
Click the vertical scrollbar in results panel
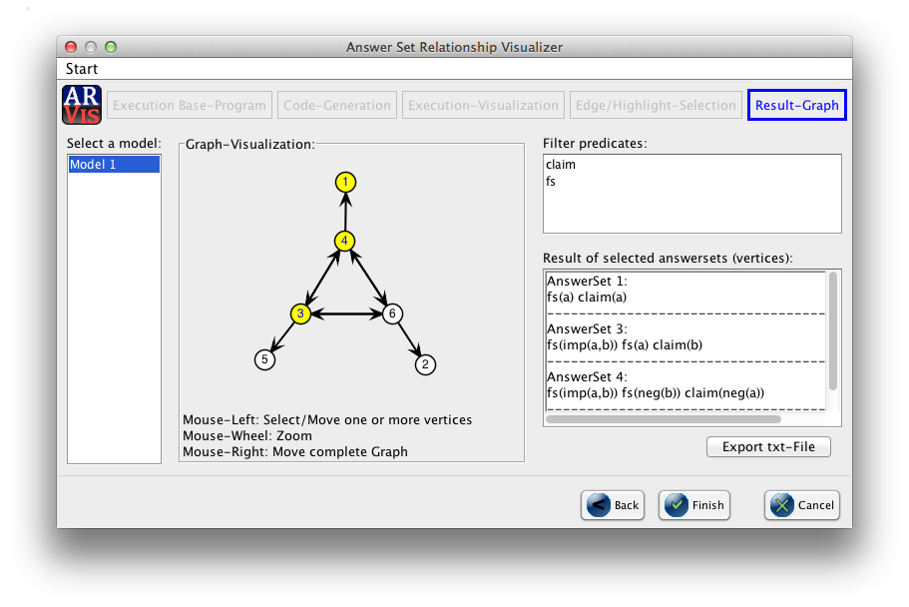pyautogui.click(x=833, y=331)
